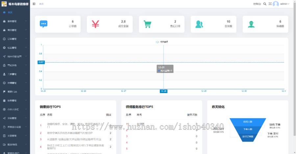The width and height of the screenshot is (296, 154).
Task: Click the 订单管理 sidebar icon
Action: 4,39
